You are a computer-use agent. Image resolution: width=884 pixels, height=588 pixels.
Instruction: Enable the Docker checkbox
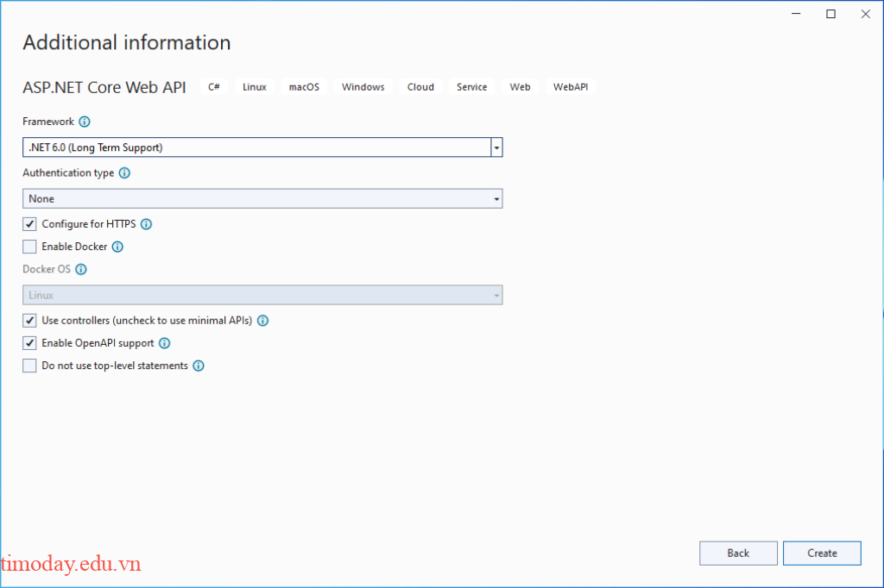pos(28,247)
